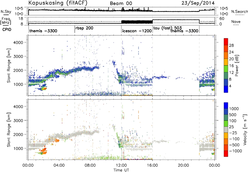Image resolution: width=248 pixels, height=172 pixels.
Task: Click "Slant Range [km]" on the power panel
Action: click(x=9, y=66)
